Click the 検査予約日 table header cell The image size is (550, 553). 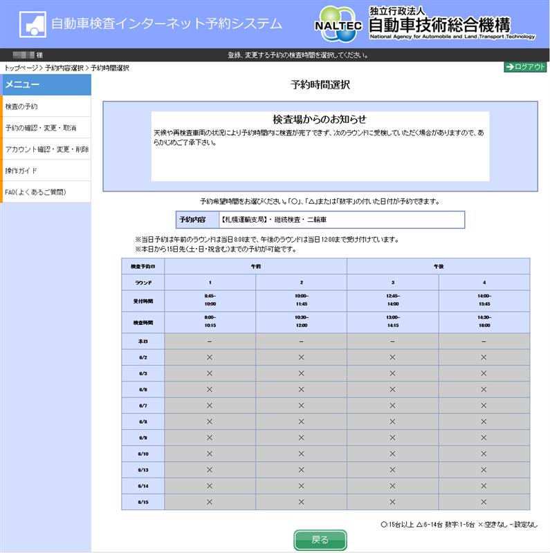click(143, 266)
